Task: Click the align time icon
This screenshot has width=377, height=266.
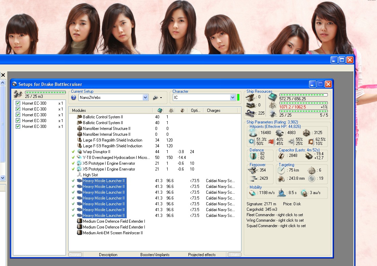Action: pos(281,193)
